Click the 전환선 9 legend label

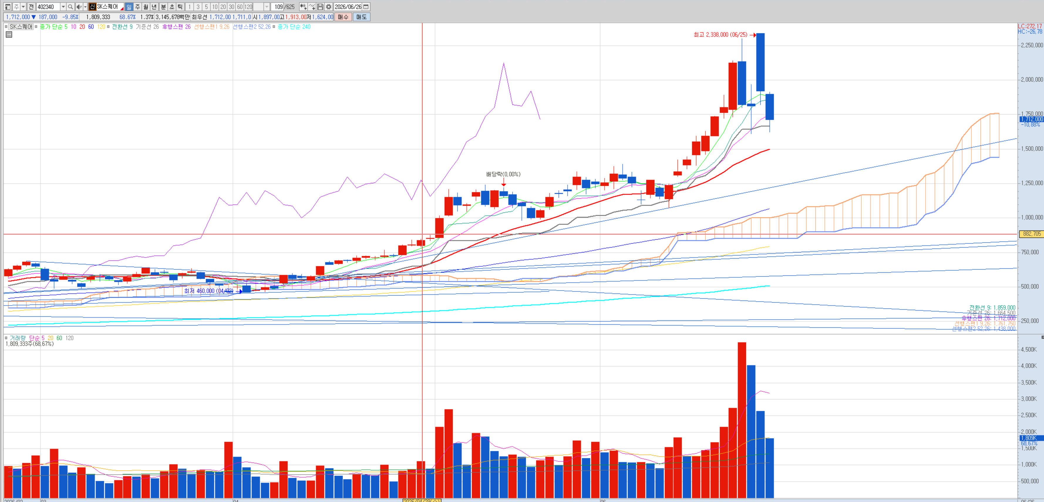pyautogui.click(x=122, y=27)
